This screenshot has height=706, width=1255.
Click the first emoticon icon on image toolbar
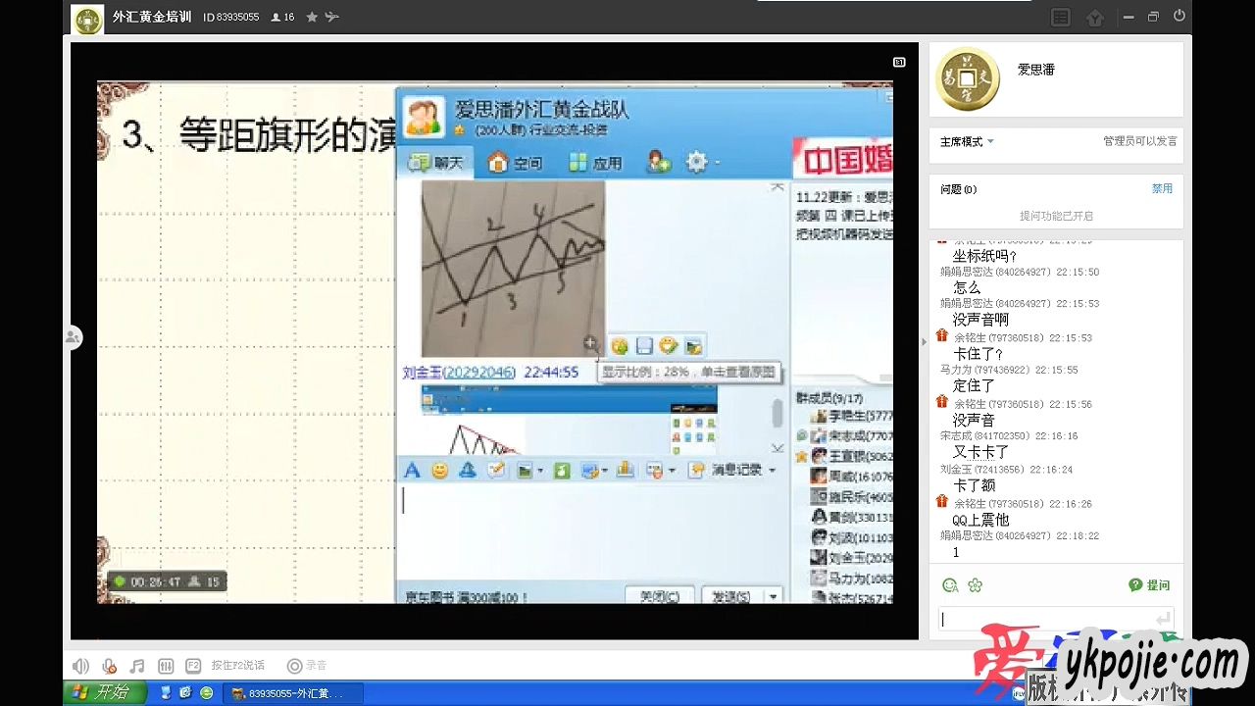(x=620, y=345)
